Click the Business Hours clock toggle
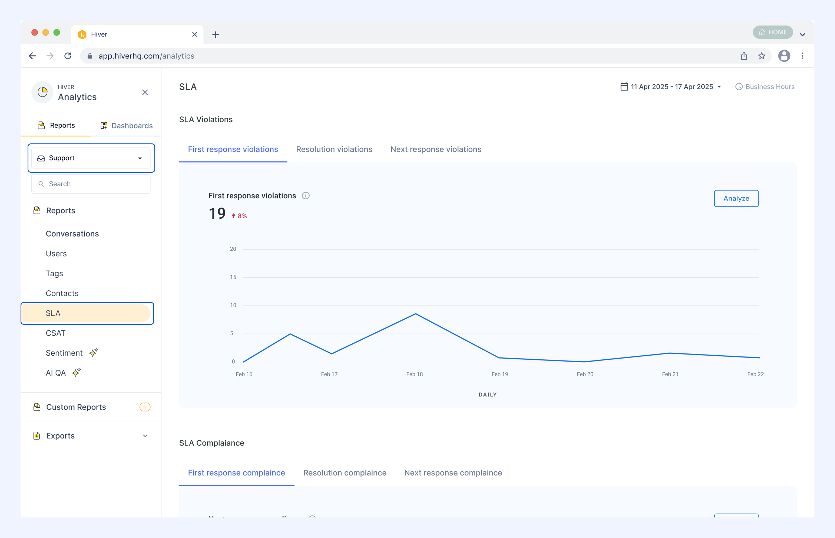This screenshot has width=835, height=538. coord(764,87)
